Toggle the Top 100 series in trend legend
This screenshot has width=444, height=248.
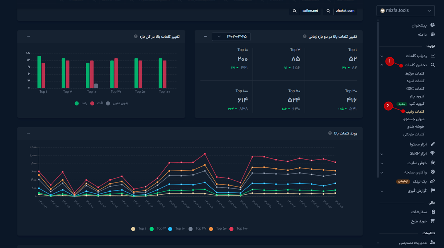tap(239, 229)
